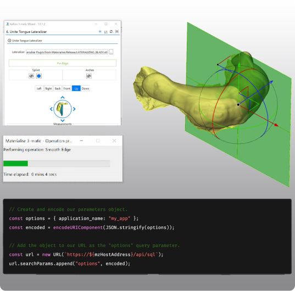Click the Kallisto 3-matic Wizard app icon
This screenshot has height=291, width=295.
8,24
